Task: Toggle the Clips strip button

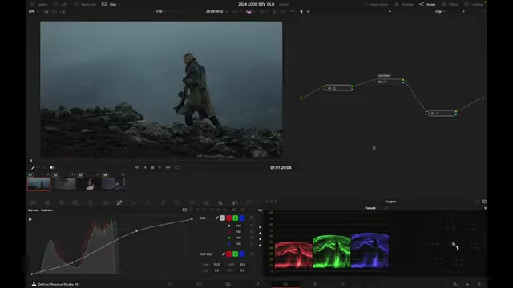Action: point(109,5)
